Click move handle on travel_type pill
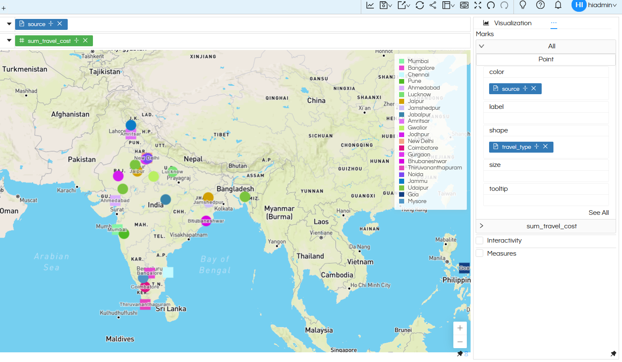The width and height of the screenshot is (622, 362). (x=537, y=146)
